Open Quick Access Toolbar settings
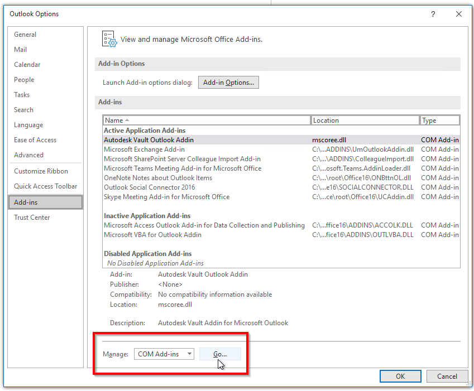 (x=45, y=186)
